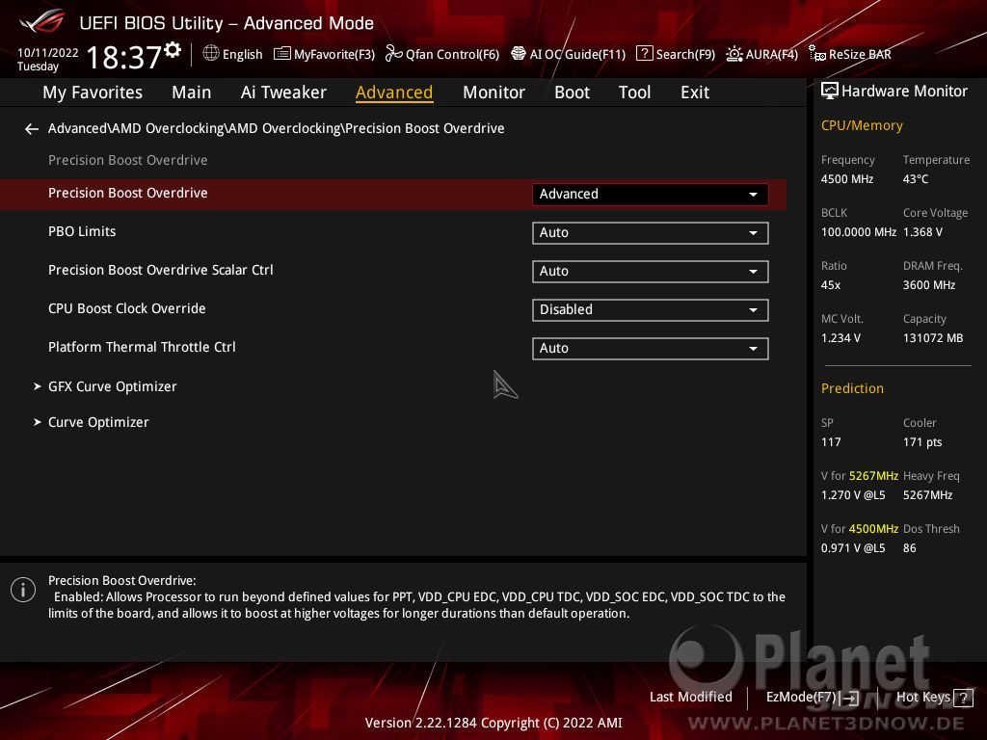987x740 pixels.
Task: Click the 10/11/2022 Tuesday date
Action: pos(47,59)
